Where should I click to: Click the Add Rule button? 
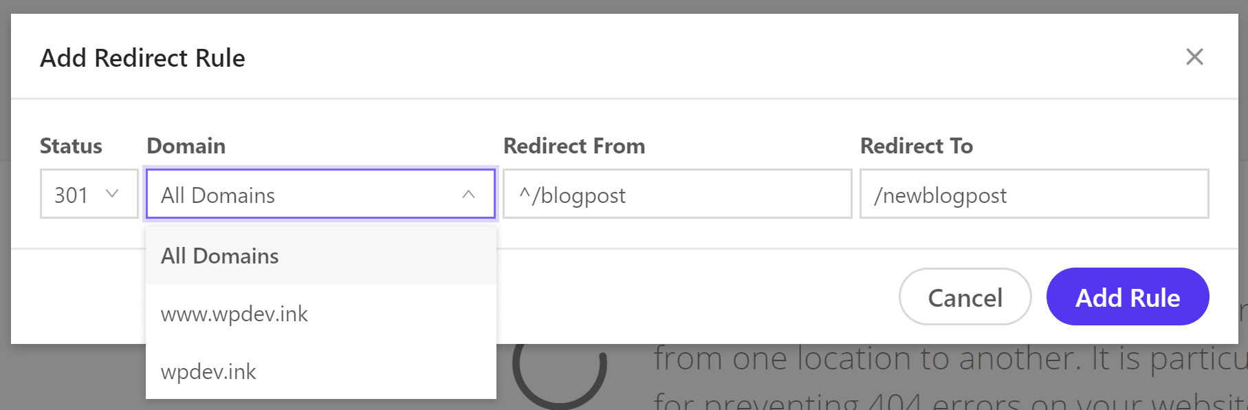[1127, 297]
